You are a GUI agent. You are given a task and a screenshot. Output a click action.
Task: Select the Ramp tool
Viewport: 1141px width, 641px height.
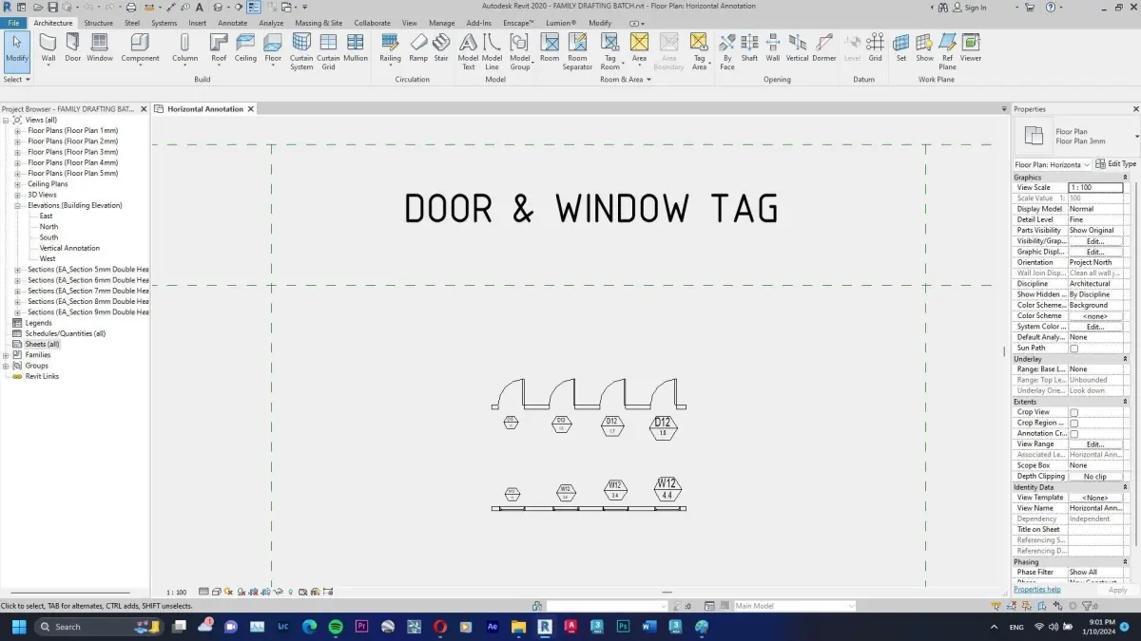click(418, 47)
